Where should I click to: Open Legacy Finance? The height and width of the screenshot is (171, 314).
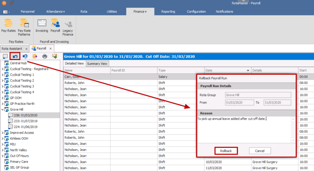pos(68,27)
